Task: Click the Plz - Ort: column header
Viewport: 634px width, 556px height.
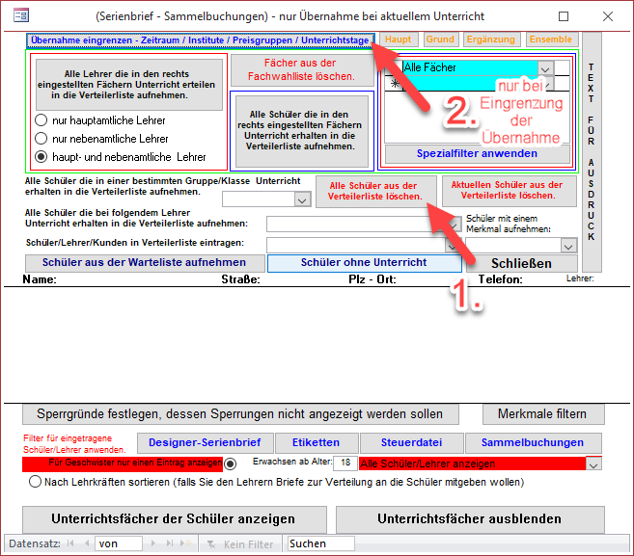Action: tap(372, 279)
